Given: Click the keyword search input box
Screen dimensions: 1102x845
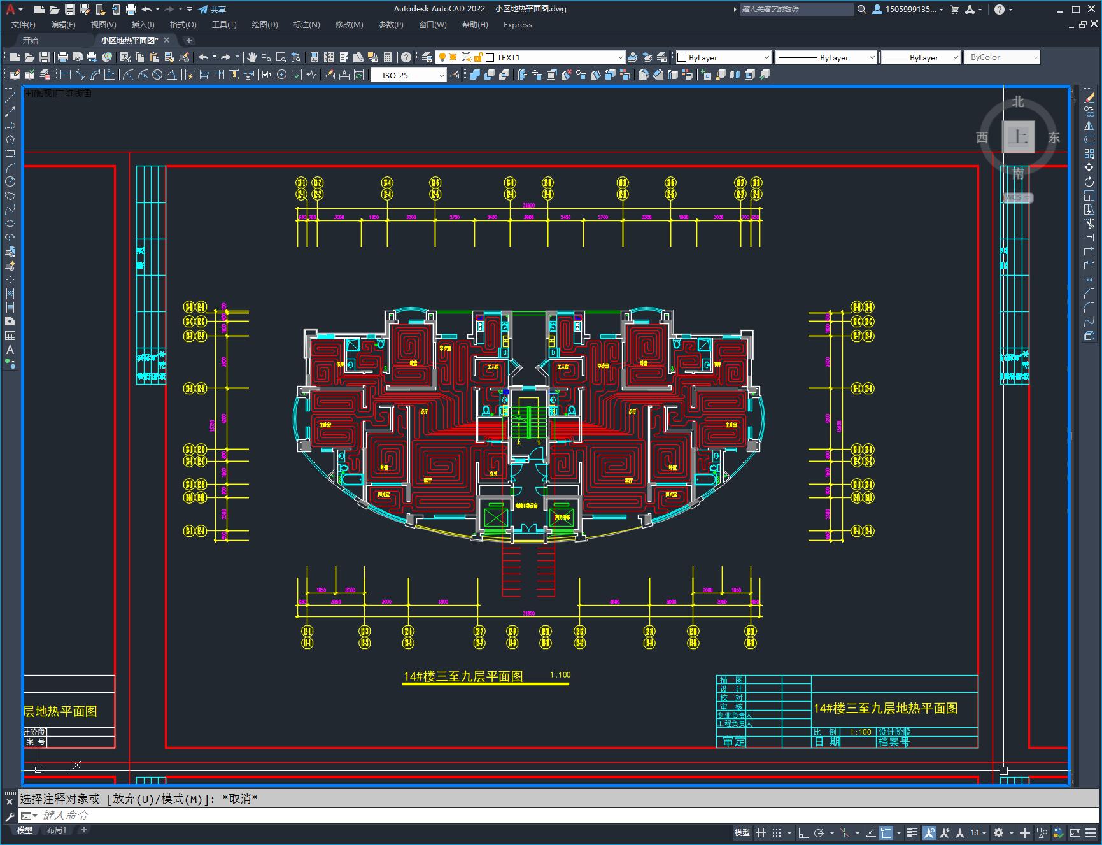Looking at the screenshot, I should tap(796, 9).
